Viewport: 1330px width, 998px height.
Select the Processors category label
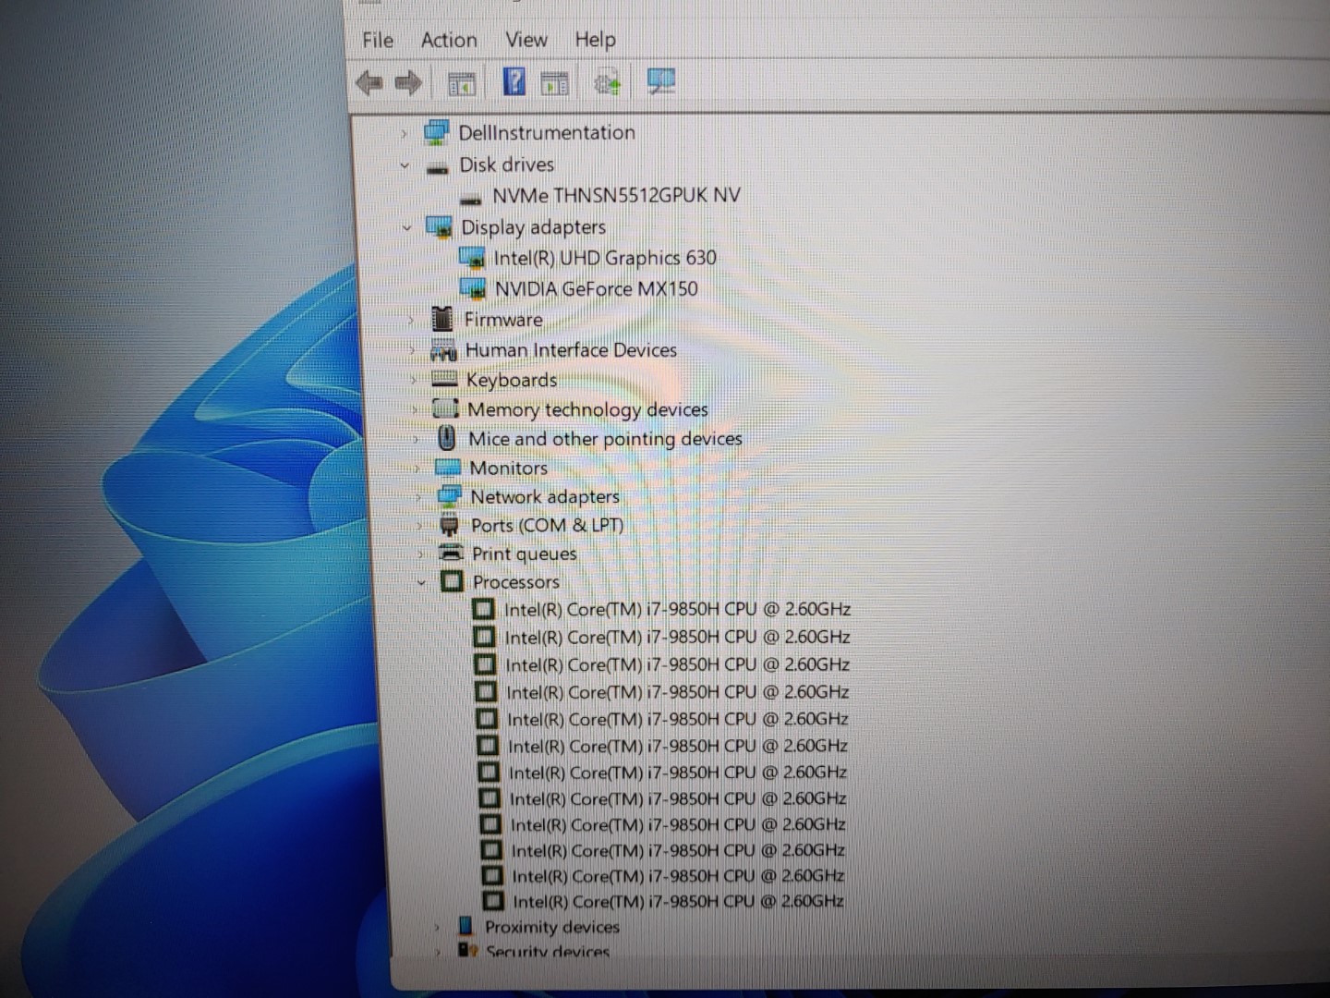click(x=516, y=582)
